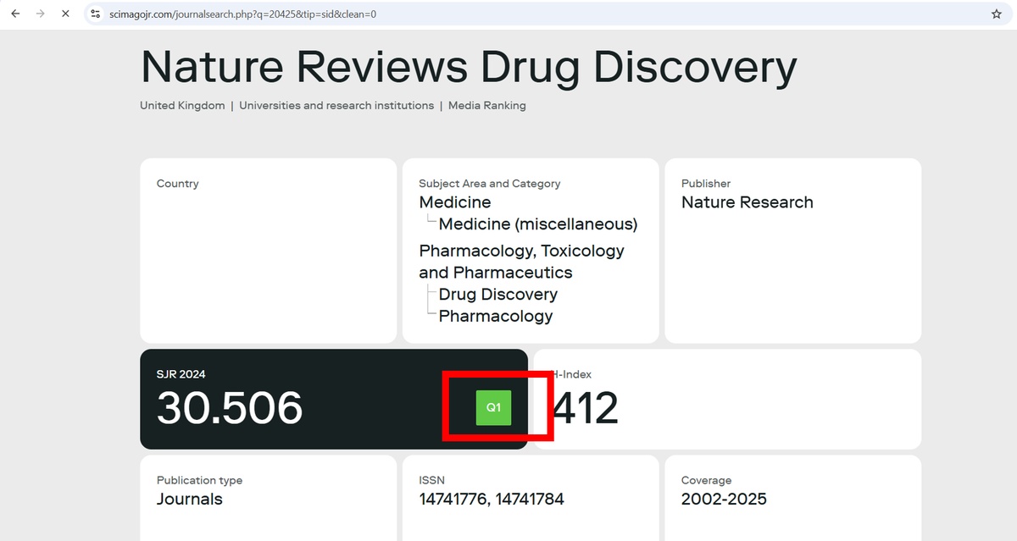This screenshot has width=1017, height=541.
Task: Open the United Kingdom country link
Action: click(x=182, y=106)
